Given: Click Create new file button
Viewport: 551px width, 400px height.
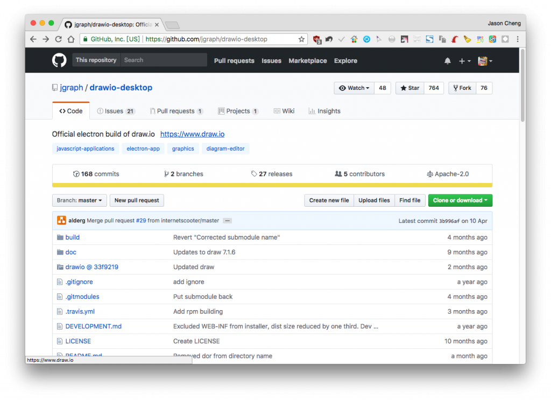Looking at the screenshot, I should [329, 200].
